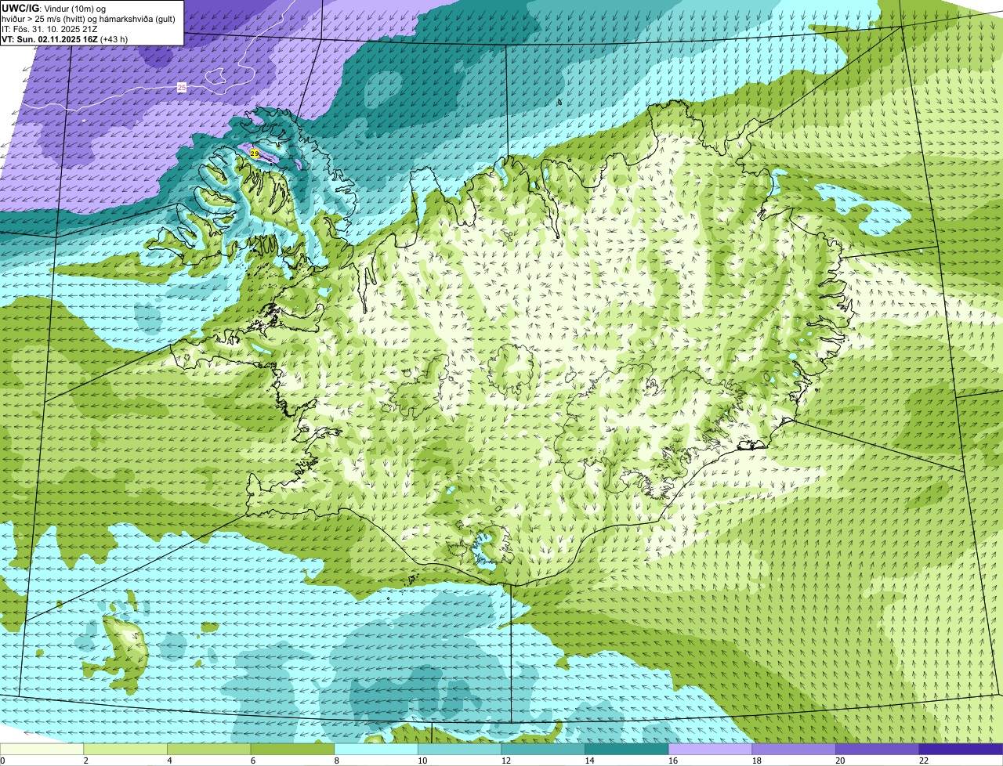Click the 20–22 m/s violet colorbar segment
The height and width of the screenshot is (766, 1003).
click(878, 749)
